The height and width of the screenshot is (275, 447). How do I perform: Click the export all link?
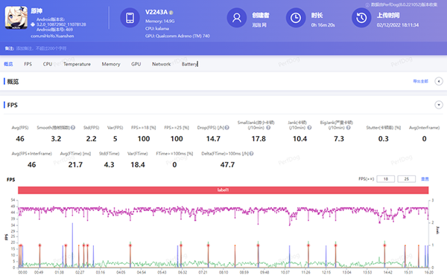coord(420,81)
